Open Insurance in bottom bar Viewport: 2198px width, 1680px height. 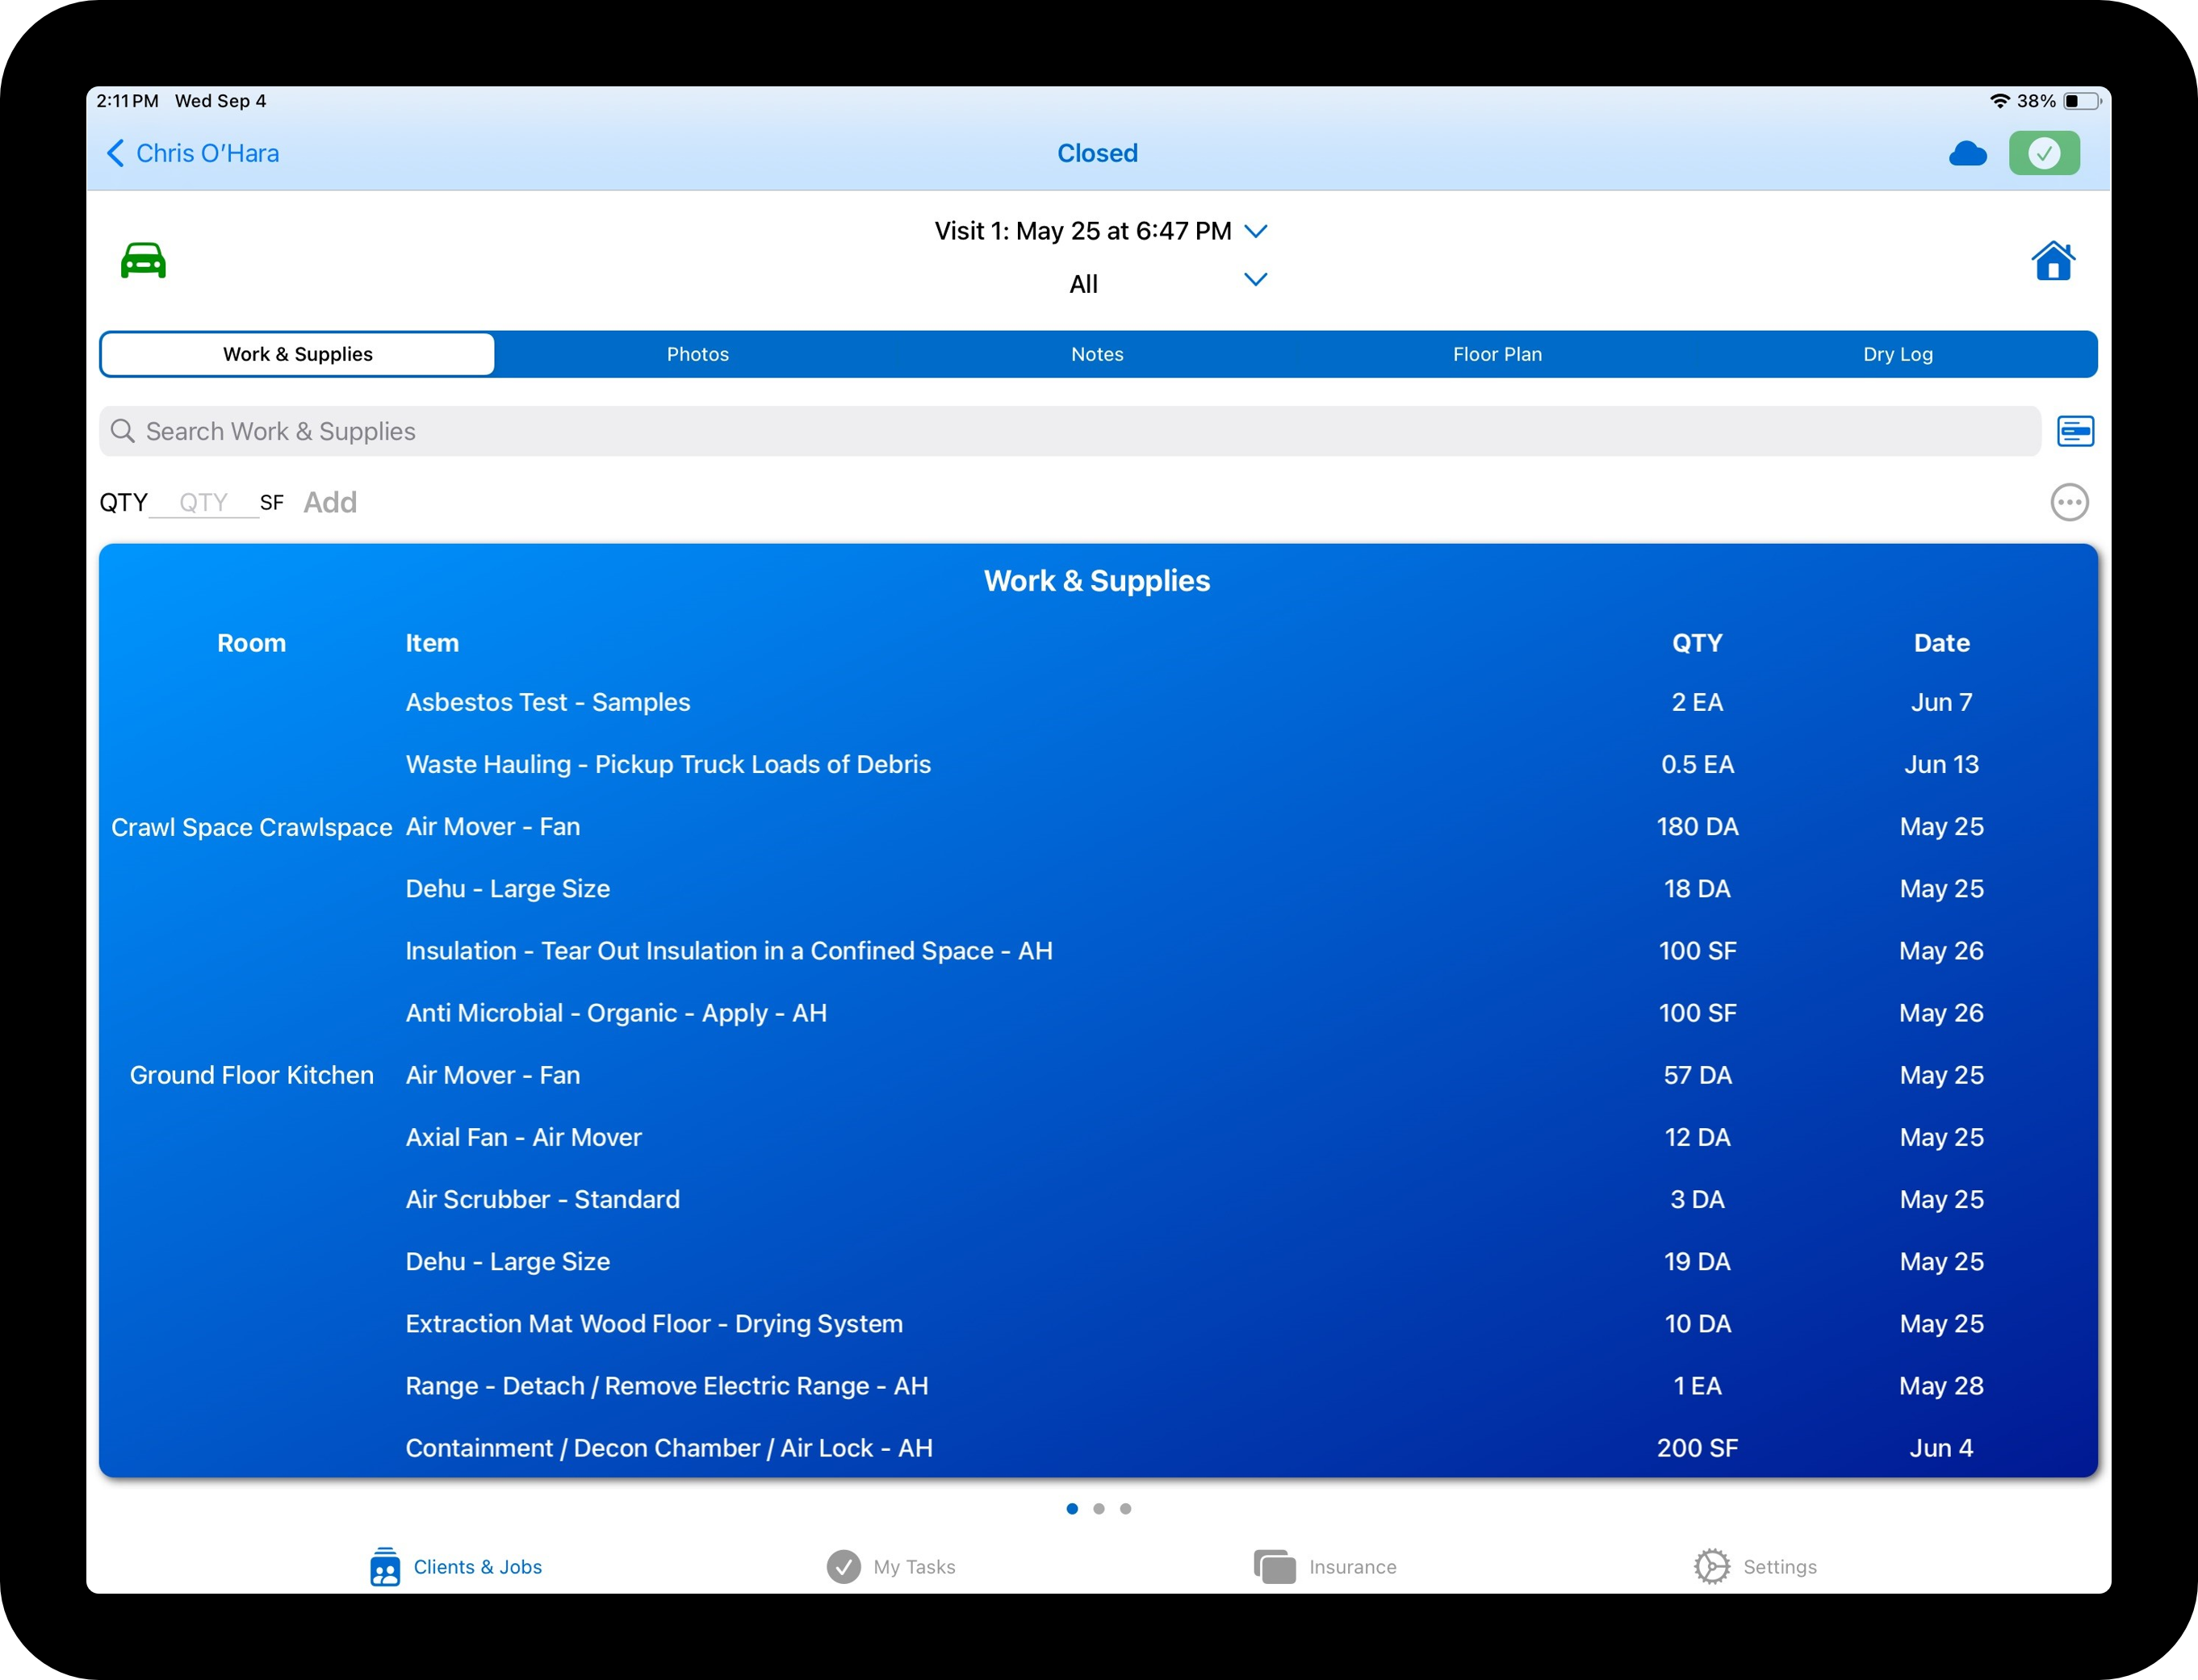click(1325, 1567)
